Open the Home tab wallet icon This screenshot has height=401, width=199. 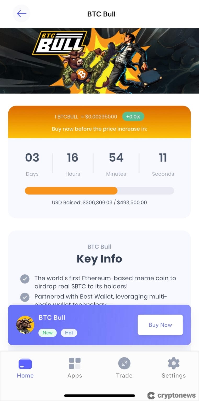tap(25, 363)
